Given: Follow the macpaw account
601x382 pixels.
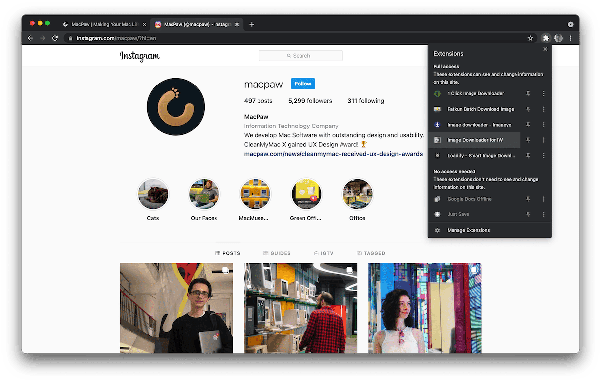Looking at the screenshot, I should point(303,84).
